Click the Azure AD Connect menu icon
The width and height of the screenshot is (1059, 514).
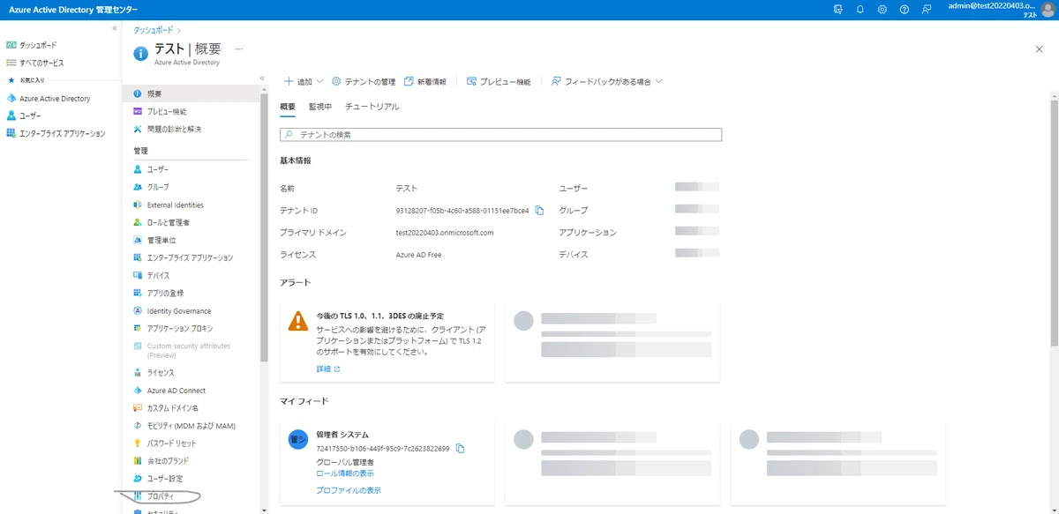(138, 391)
